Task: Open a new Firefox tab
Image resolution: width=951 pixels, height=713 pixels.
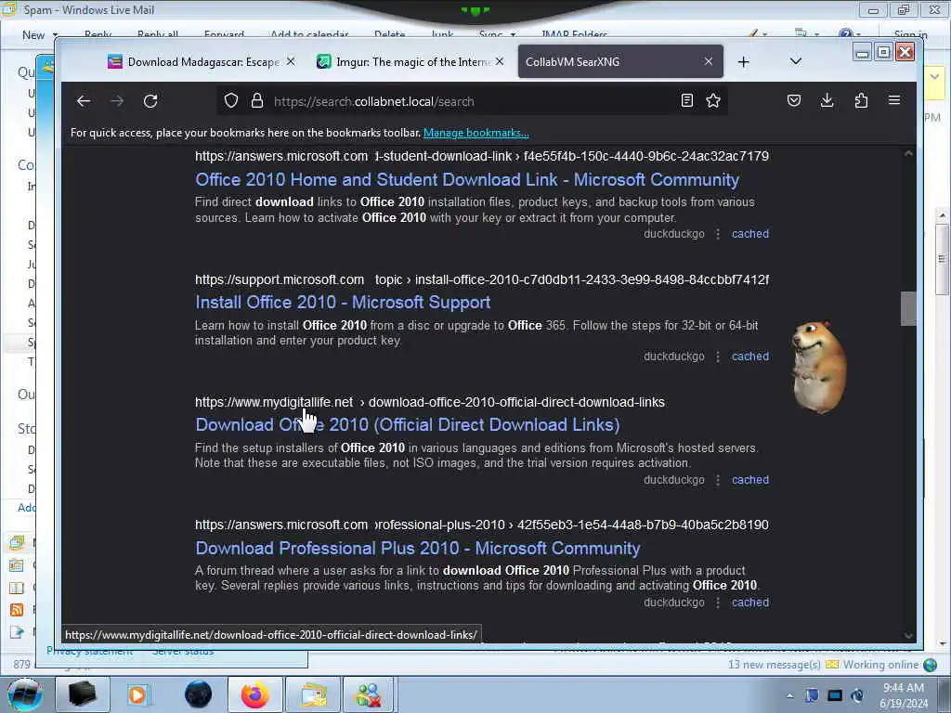Action: (x=744, y=62)
